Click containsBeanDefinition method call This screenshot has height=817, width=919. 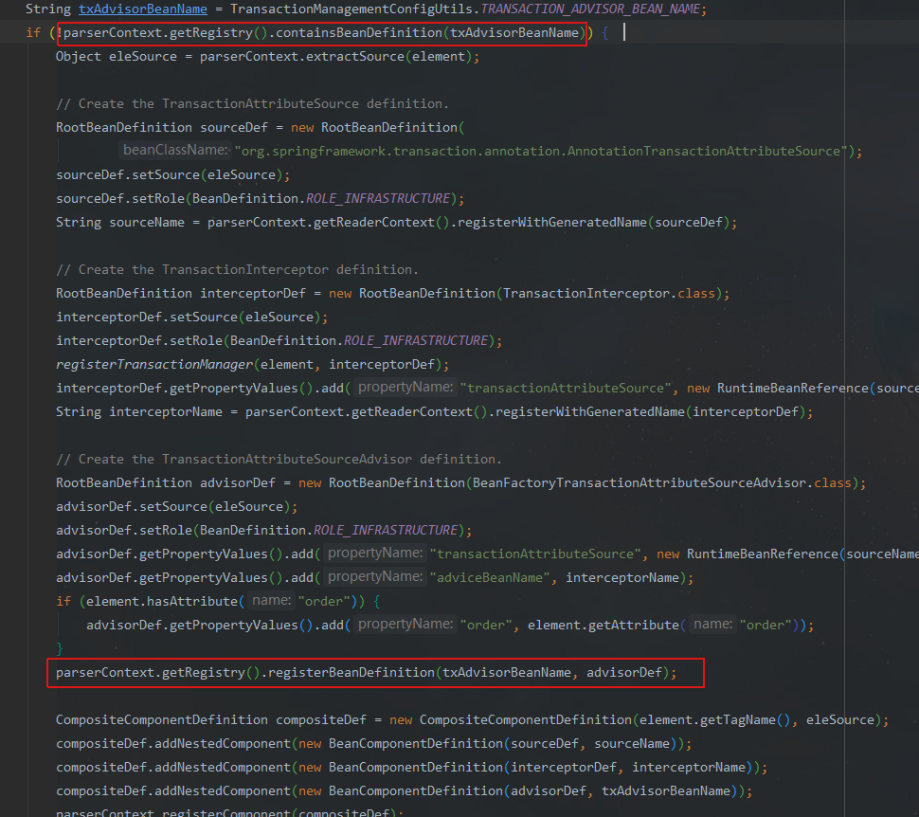[359, 33]
